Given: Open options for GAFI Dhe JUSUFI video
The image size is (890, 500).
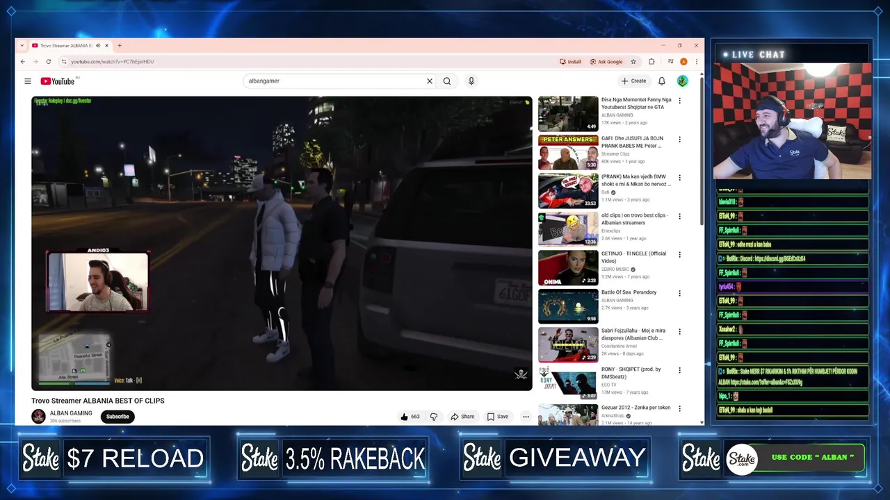Looking at the screenshot, I should 679,139.
